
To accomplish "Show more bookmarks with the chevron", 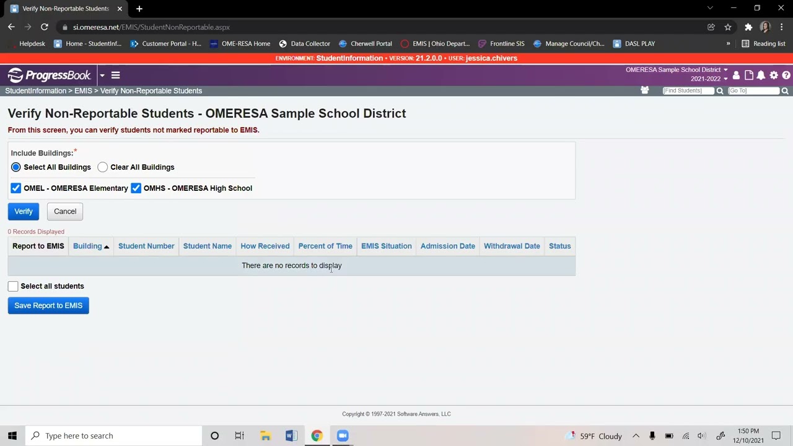I will pyautogui.click(x=728, y=44).
